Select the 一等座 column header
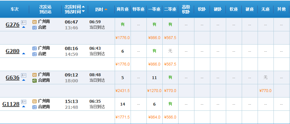Screen dimensions: 290x124 pos(155,9)
